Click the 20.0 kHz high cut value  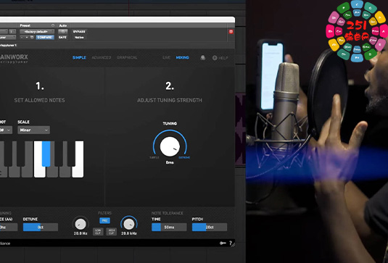(x=129, y=233)
